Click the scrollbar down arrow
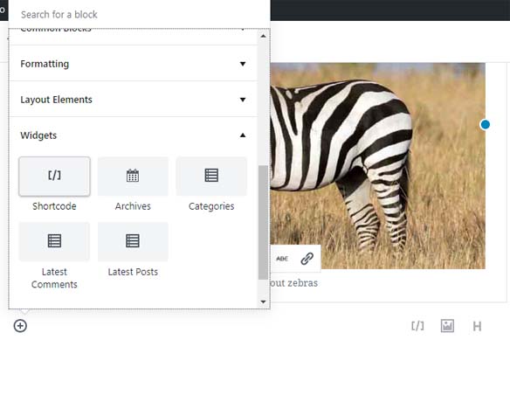This screenshot has height=416, width=510. tap(263, 302)
